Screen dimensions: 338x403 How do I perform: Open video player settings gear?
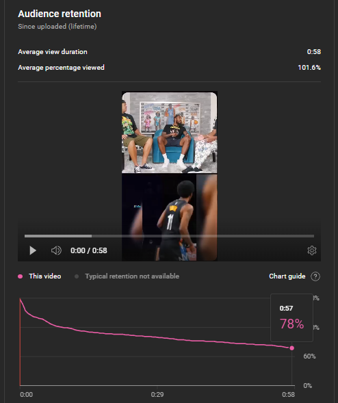(x=312, y=250)
